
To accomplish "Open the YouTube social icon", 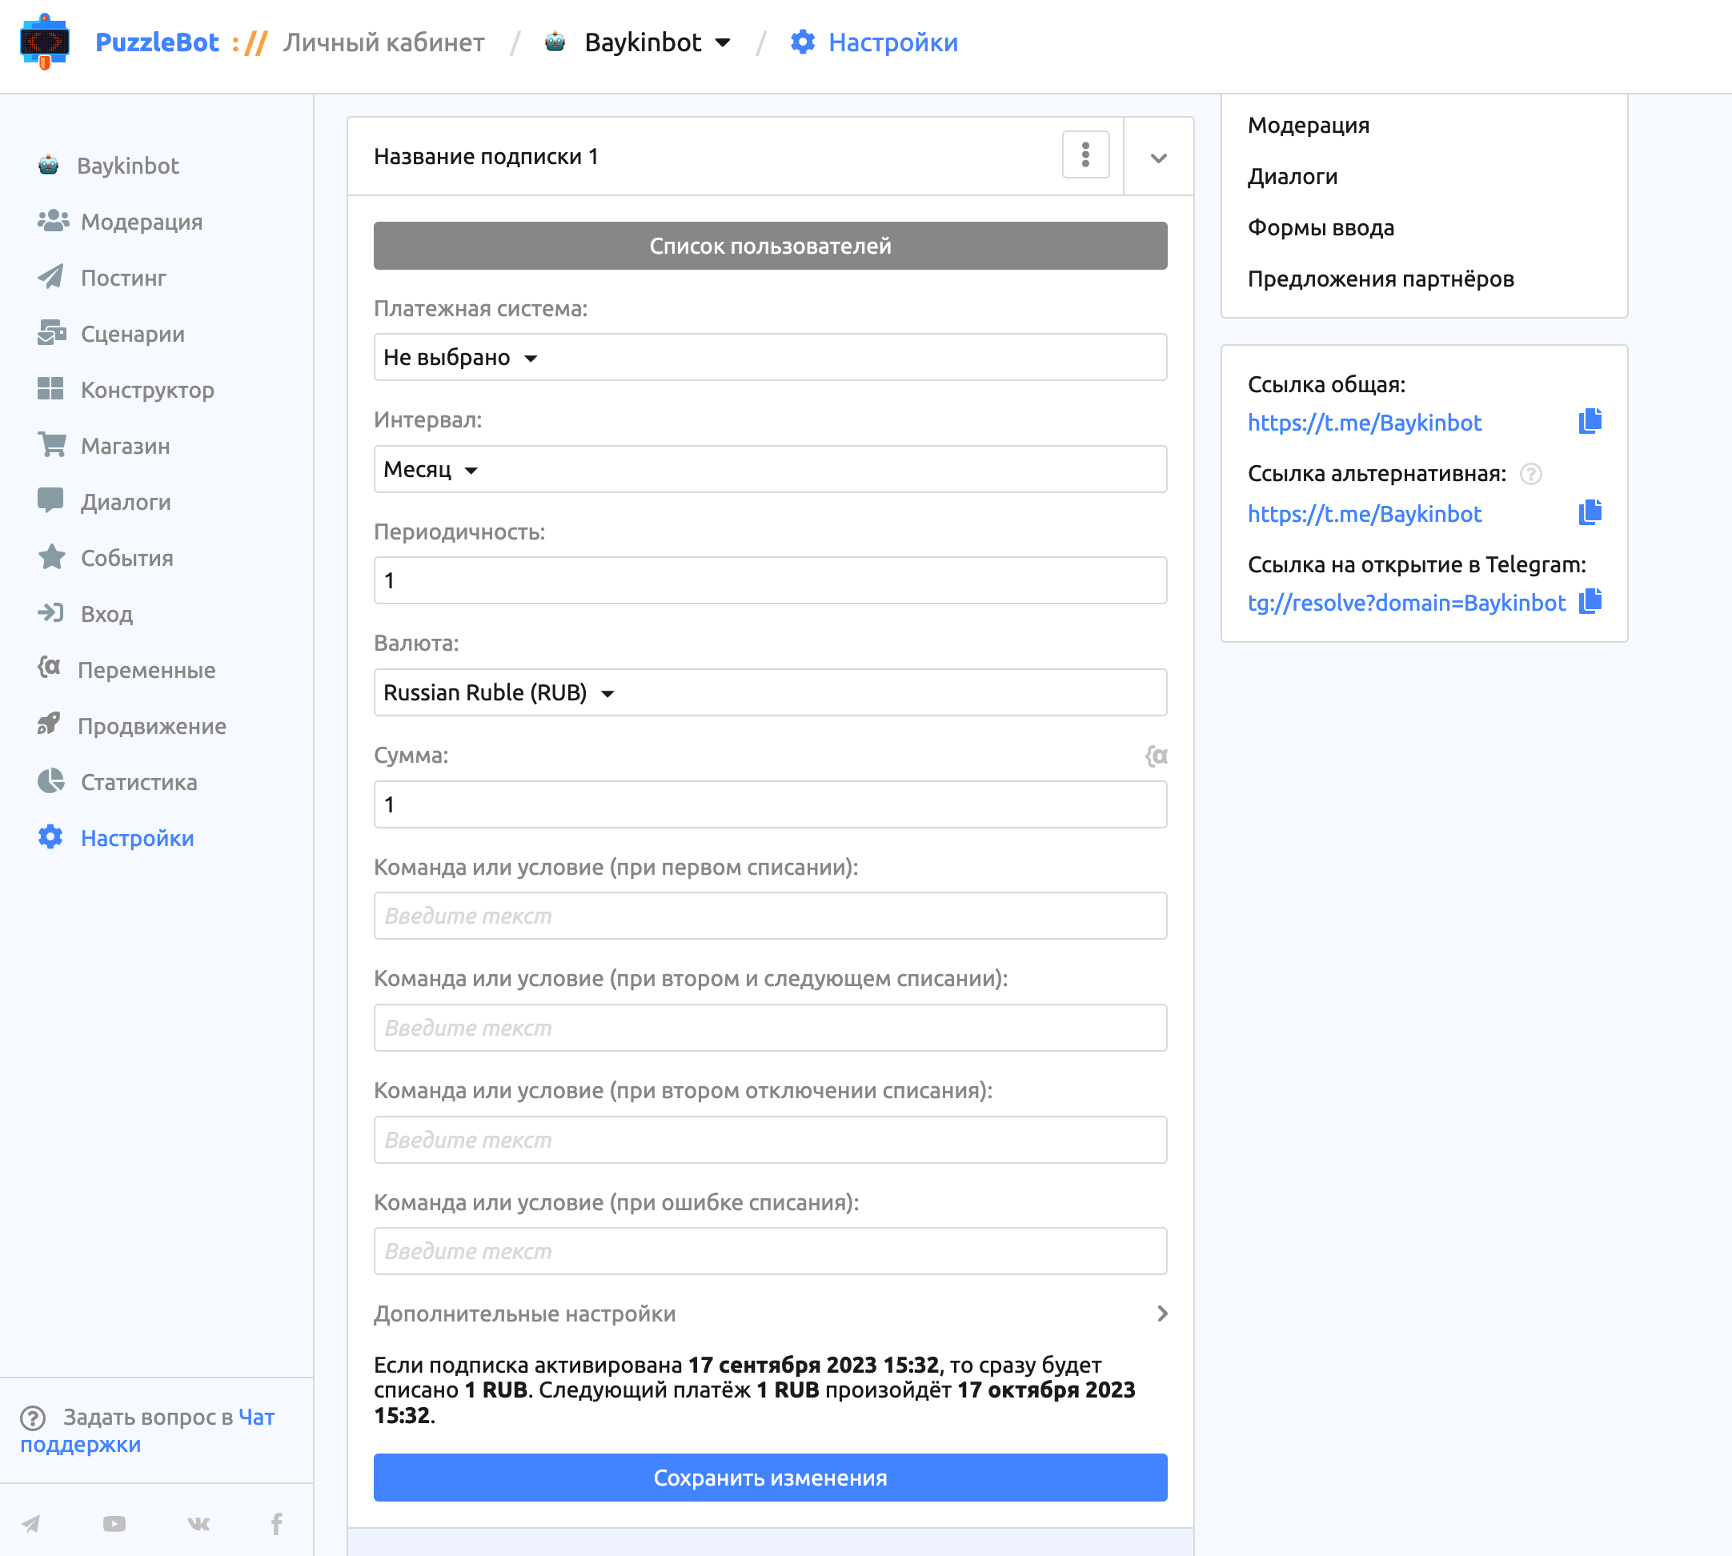I will pyautogui.click(x=114, y=1523).
